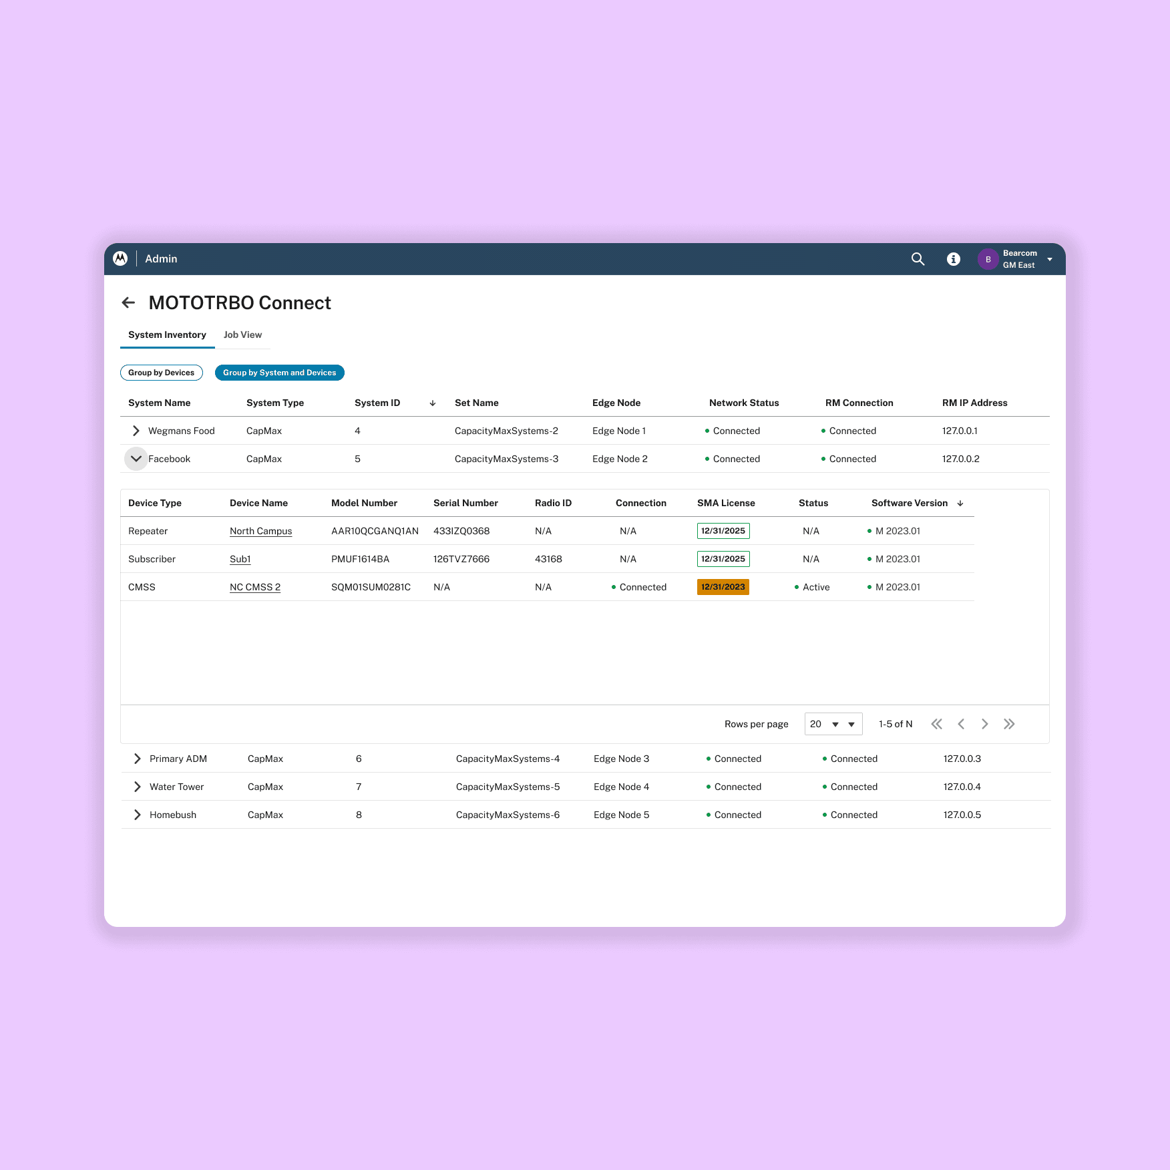This screenshot has height=1170, width=1170.
Task: Click the RM IP Address column header
Action: 974,403
